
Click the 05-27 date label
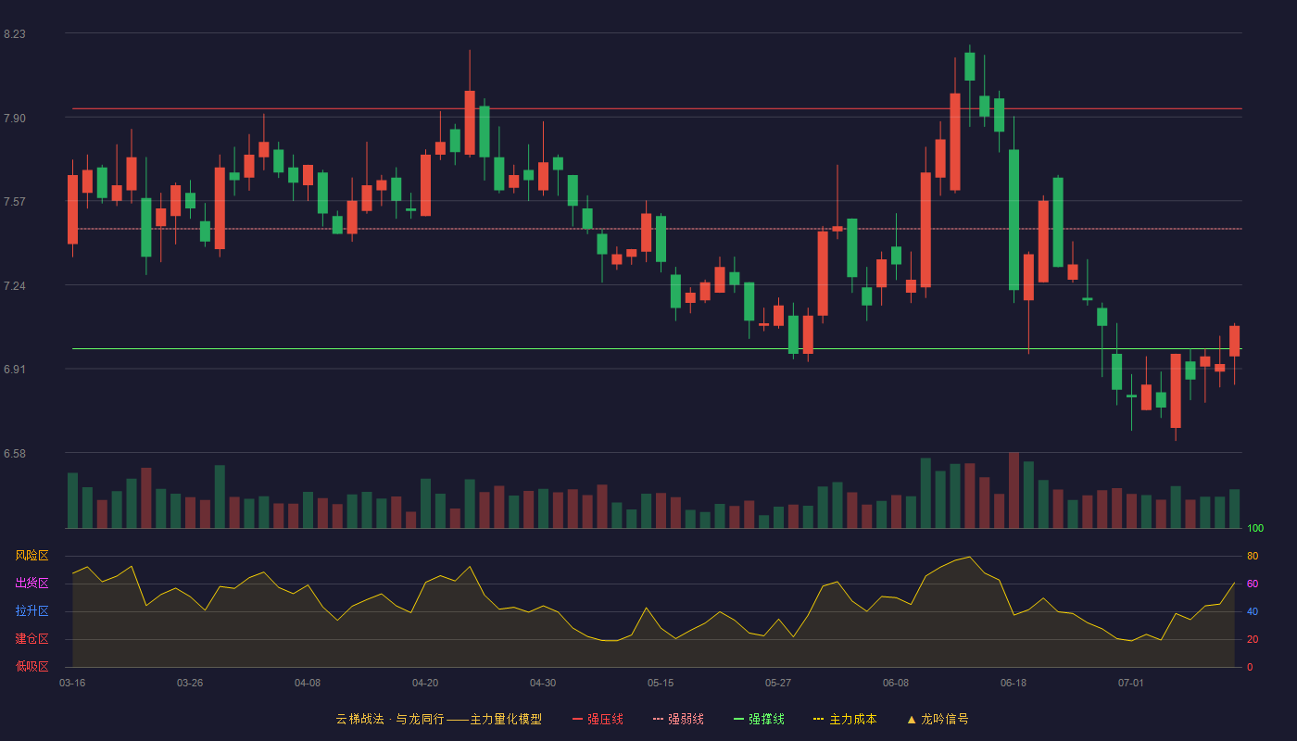(x=778, y=683)
